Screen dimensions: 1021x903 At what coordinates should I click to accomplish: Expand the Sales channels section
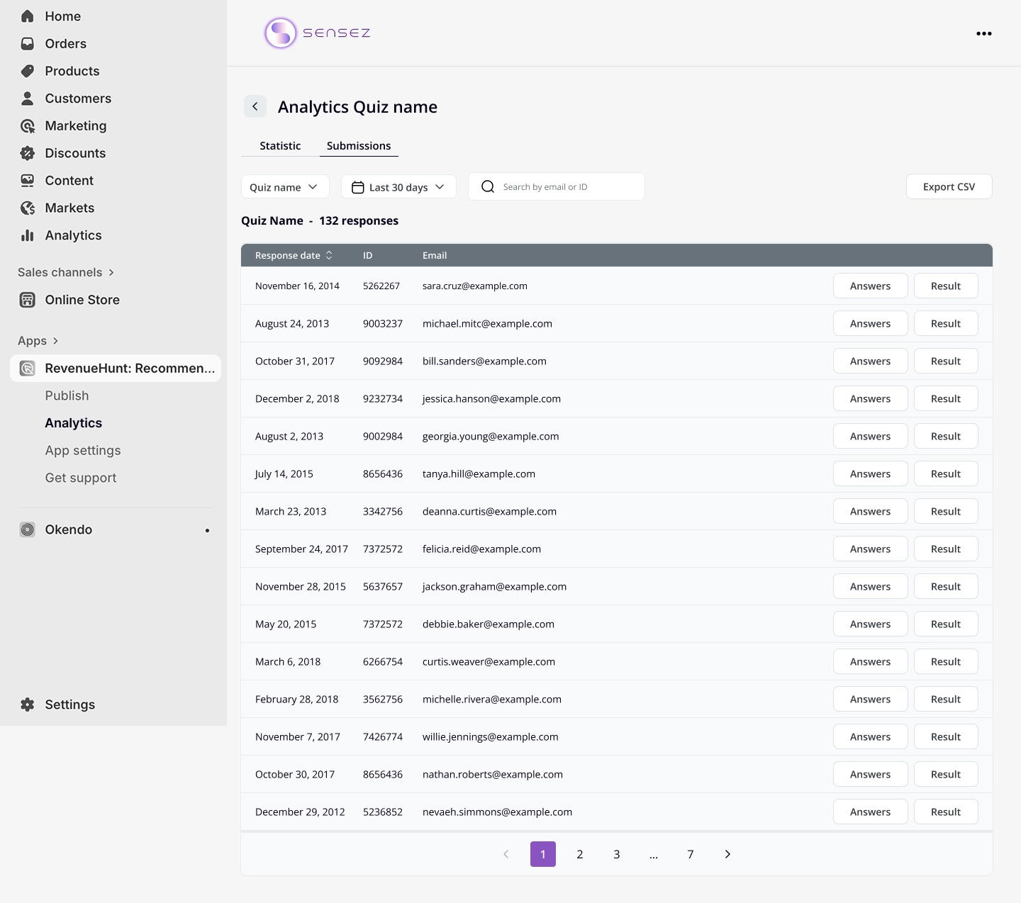66,272
